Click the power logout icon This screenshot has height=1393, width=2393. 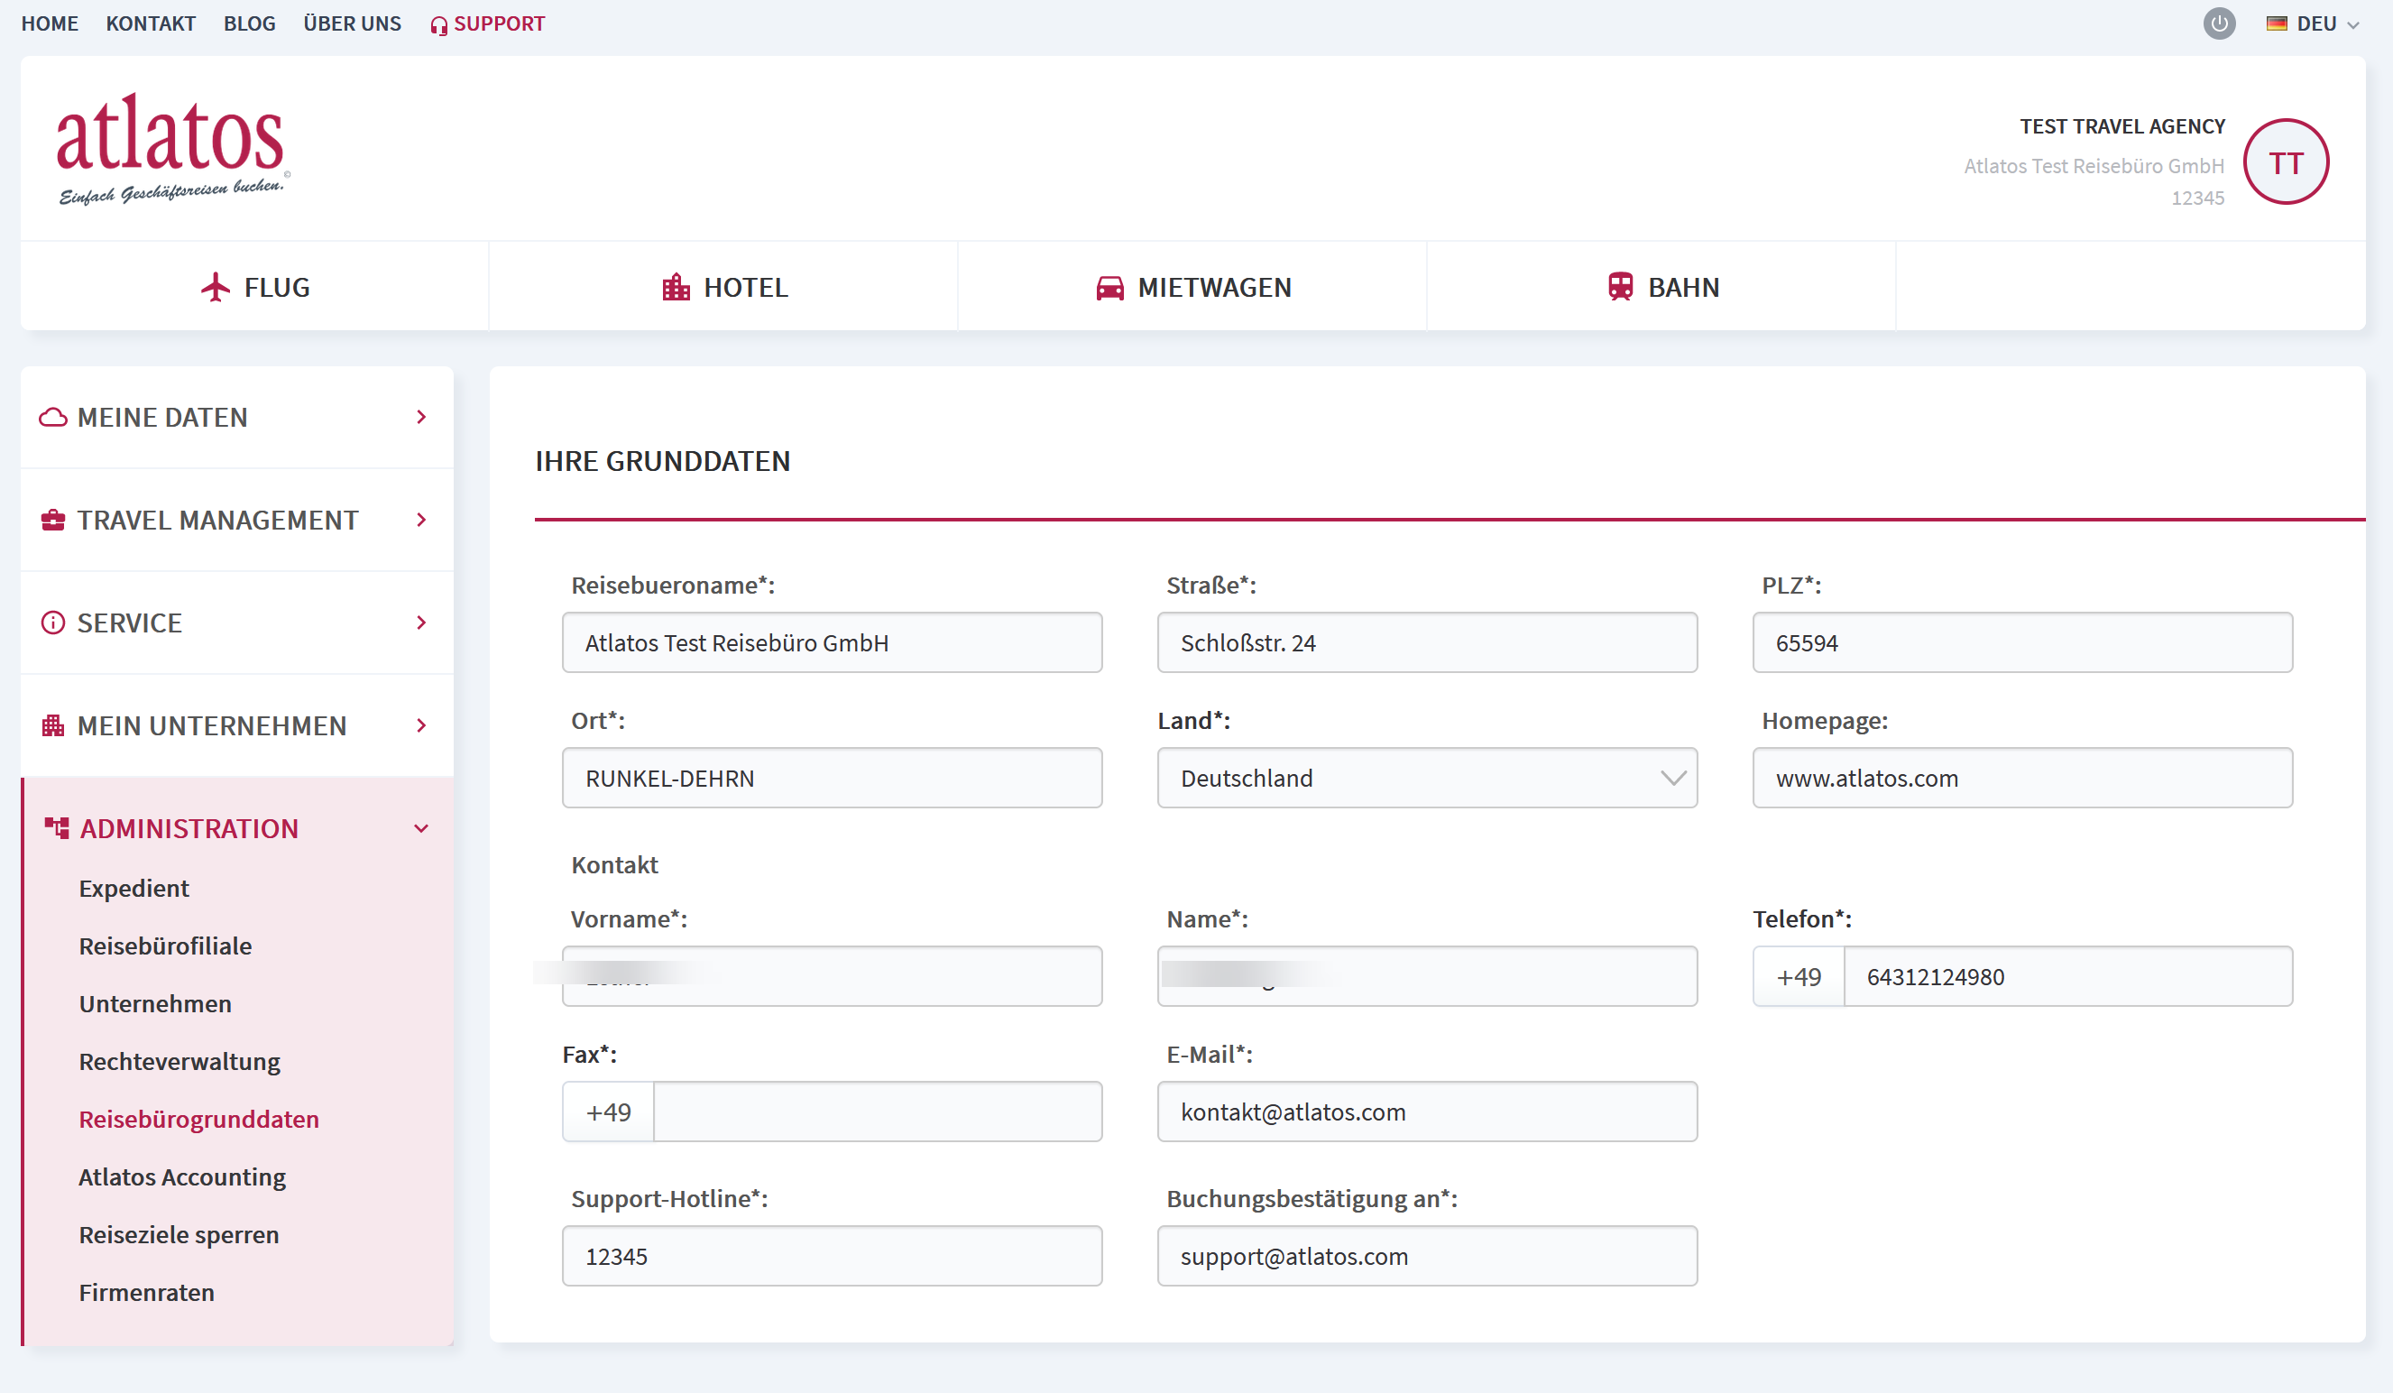pyautogui.click(x=2218, y=23)
